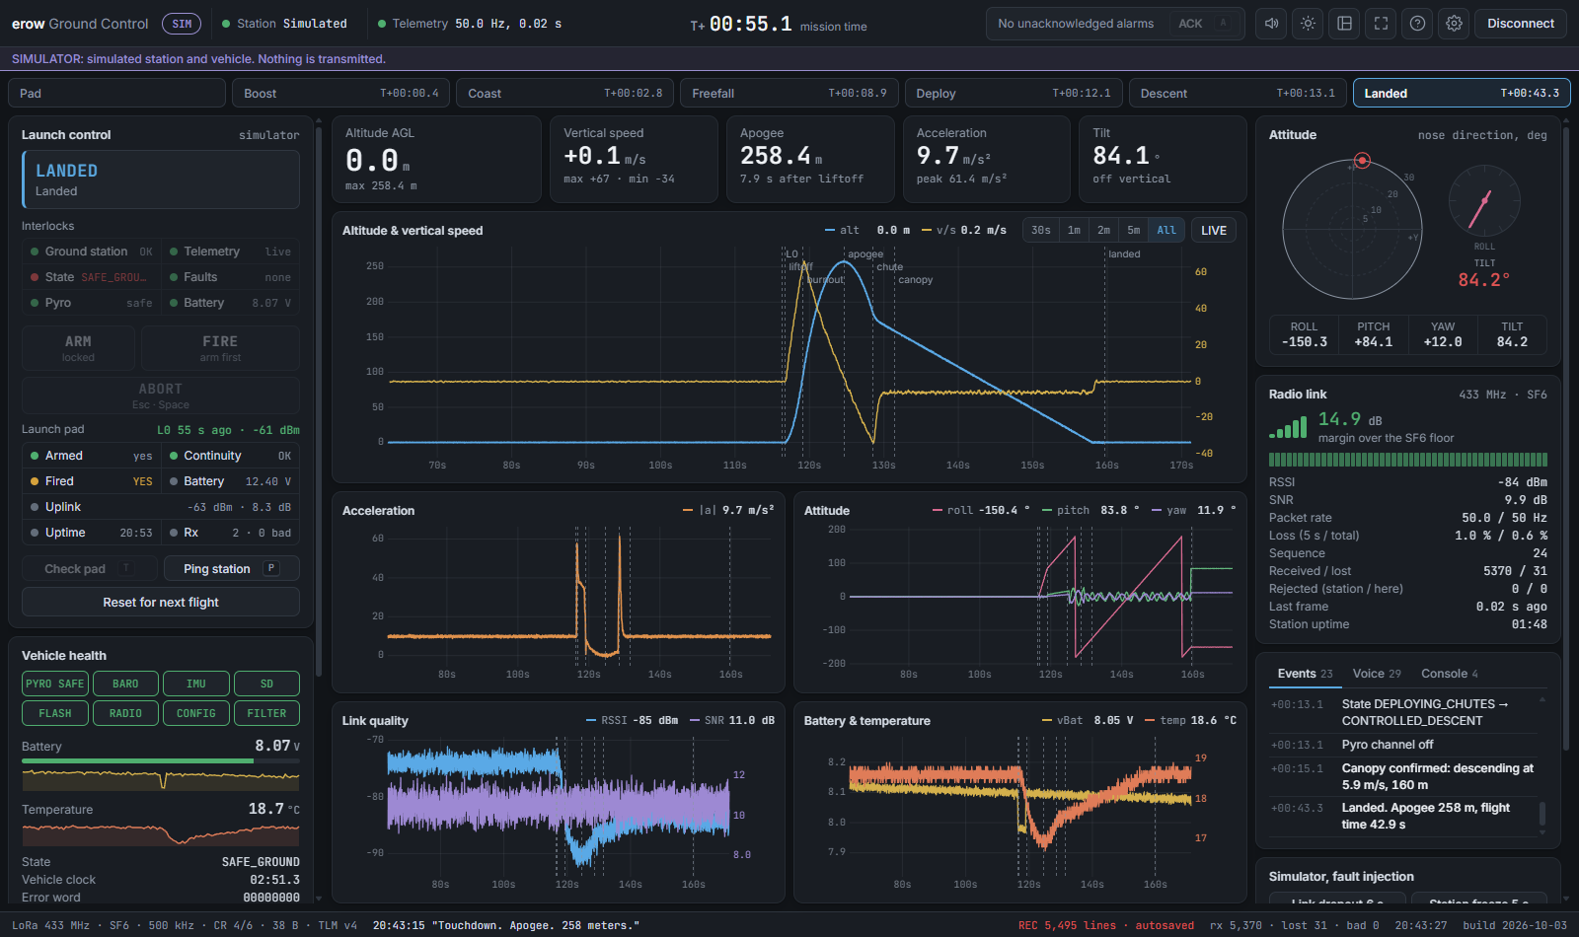
Task: Select the All chart time range
Action: (1166, 231)
